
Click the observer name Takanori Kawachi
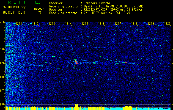(x=97, y=3)
